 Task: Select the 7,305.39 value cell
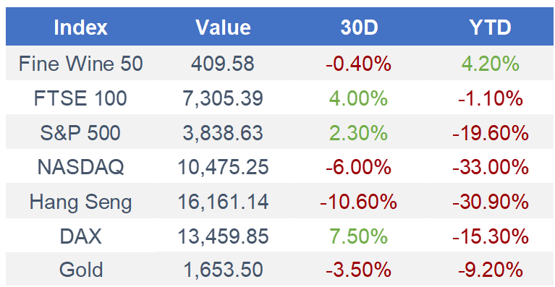(223, 98)
